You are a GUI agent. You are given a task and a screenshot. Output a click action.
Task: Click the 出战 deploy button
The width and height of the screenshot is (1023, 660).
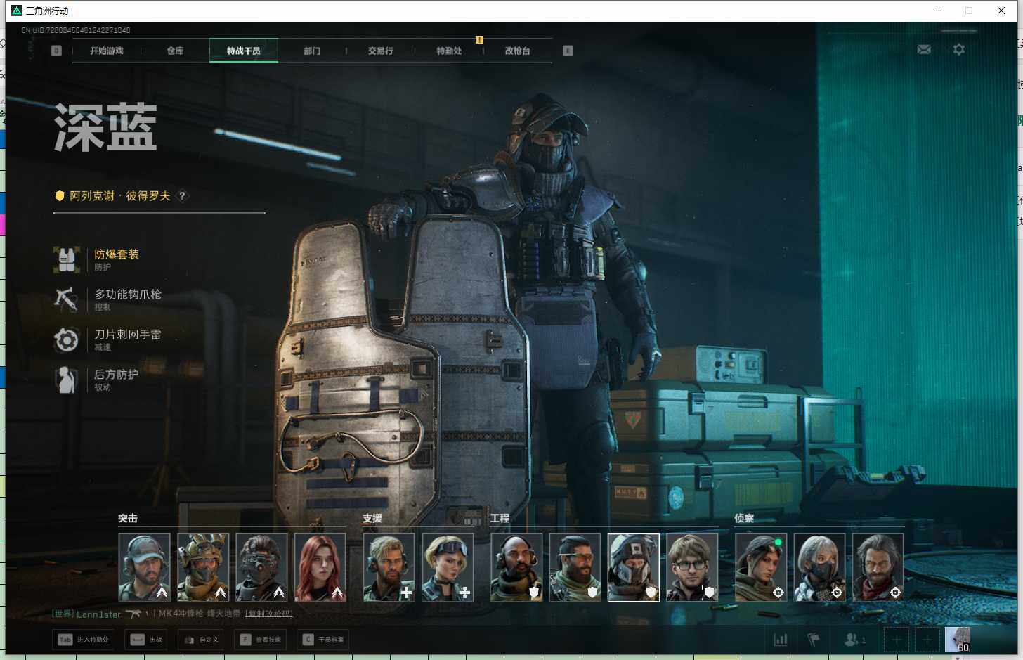pos(146,640)
